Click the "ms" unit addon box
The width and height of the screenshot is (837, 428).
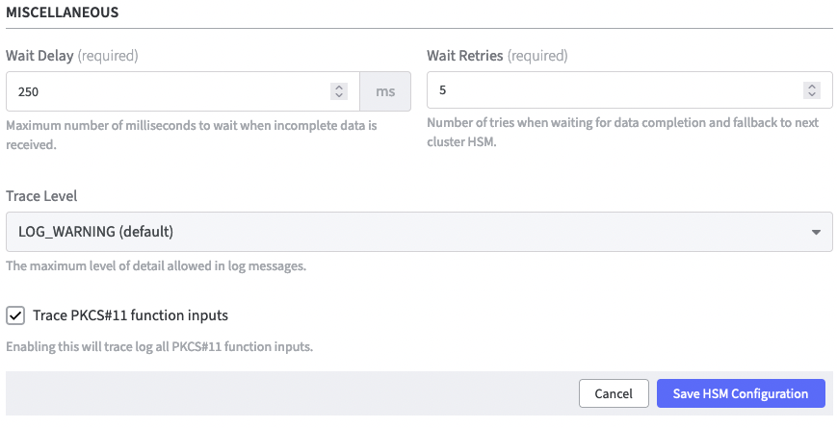(x=385, y=91)
